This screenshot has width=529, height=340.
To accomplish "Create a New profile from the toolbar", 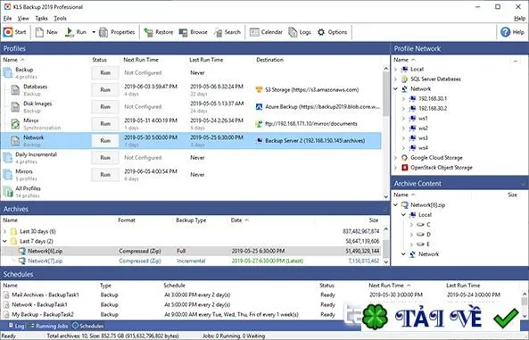I will point(47,32).
